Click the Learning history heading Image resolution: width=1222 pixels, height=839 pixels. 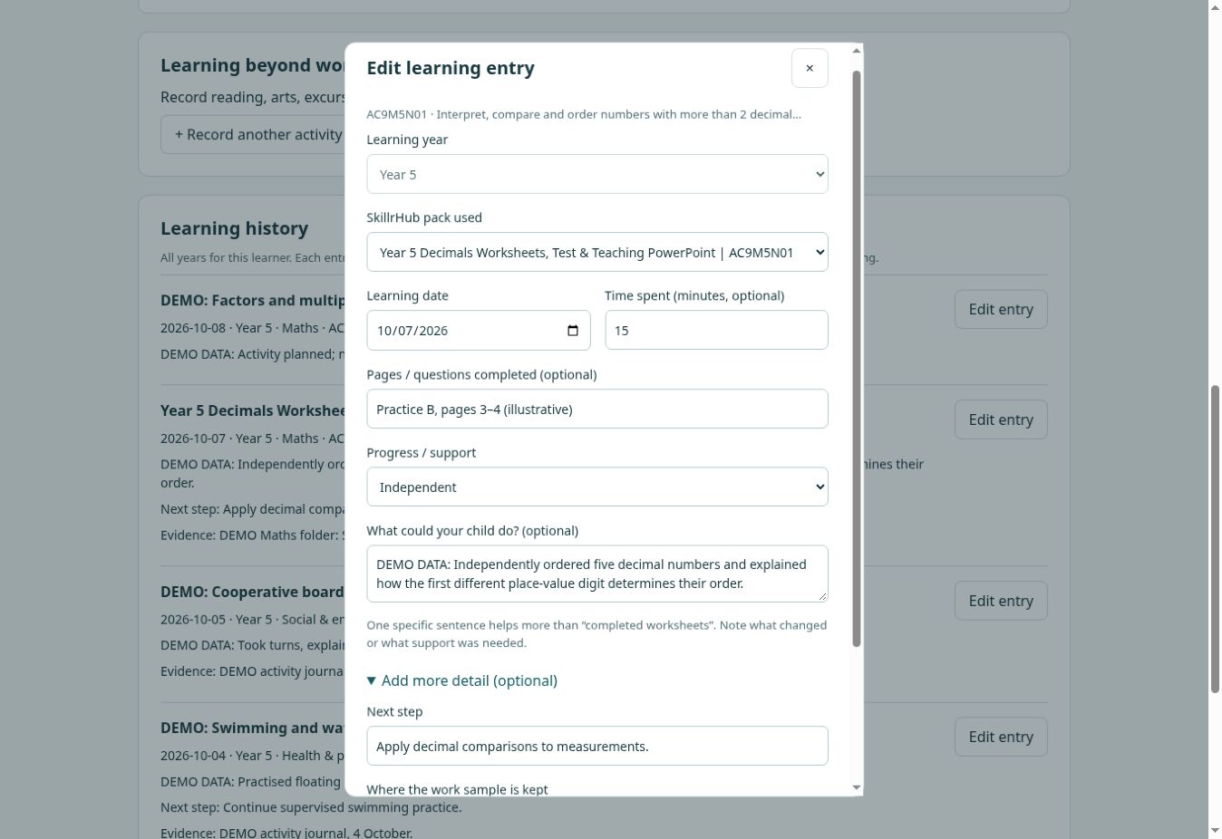[x=234, y=228]
